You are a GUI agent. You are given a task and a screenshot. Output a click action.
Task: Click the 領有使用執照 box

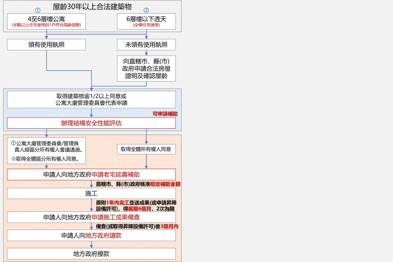47,44
